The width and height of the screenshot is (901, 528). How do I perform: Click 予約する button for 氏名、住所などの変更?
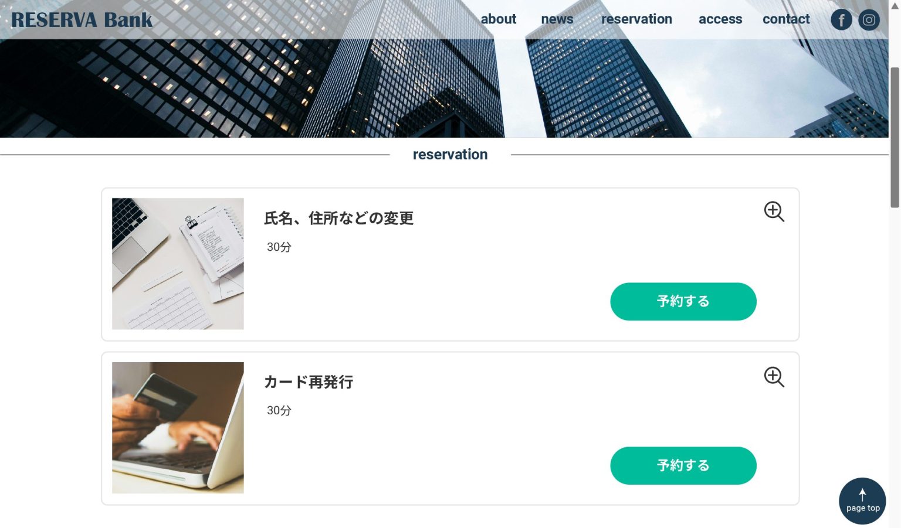pos(683,302)
